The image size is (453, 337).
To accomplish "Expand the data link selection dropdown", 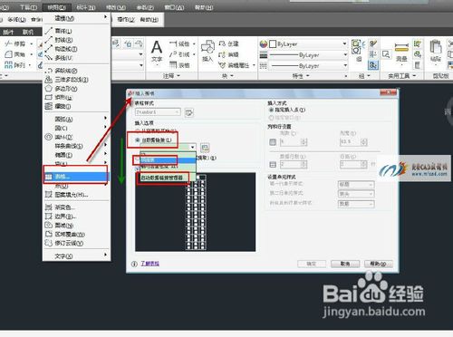I will point(192,147).
